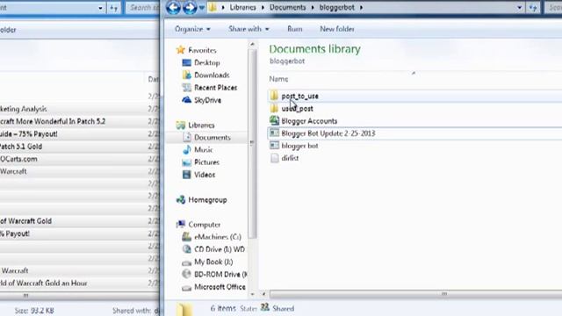Click the used_post folder name

point(297,109)
